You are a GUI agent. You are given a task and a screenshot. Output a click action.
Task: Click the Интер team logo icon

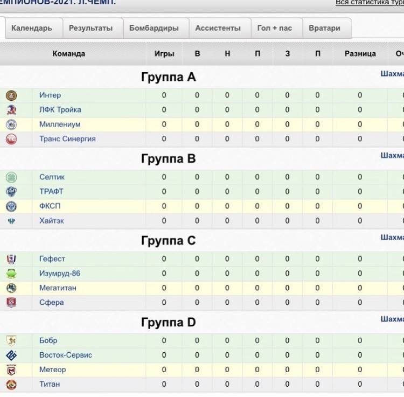[11, 95]
